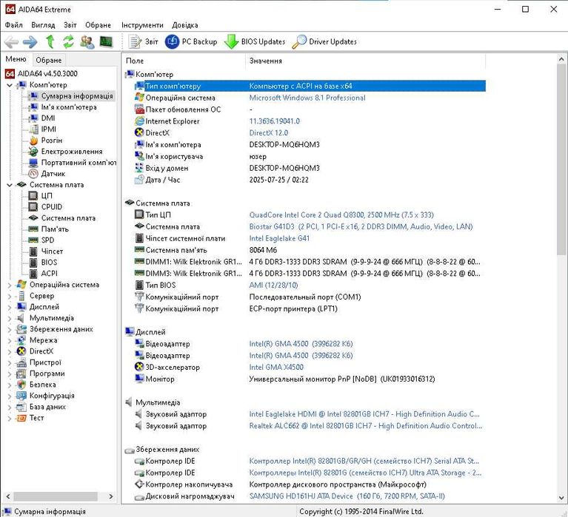Open the Довідка menu
This screenshot has width=568, height=517.
point(185,25)
